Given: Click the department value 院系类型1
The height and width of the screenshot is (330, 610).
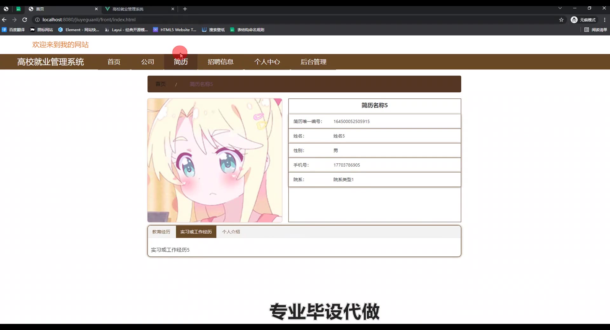Looking at the screenshot, I should click(x=343, y=180).
